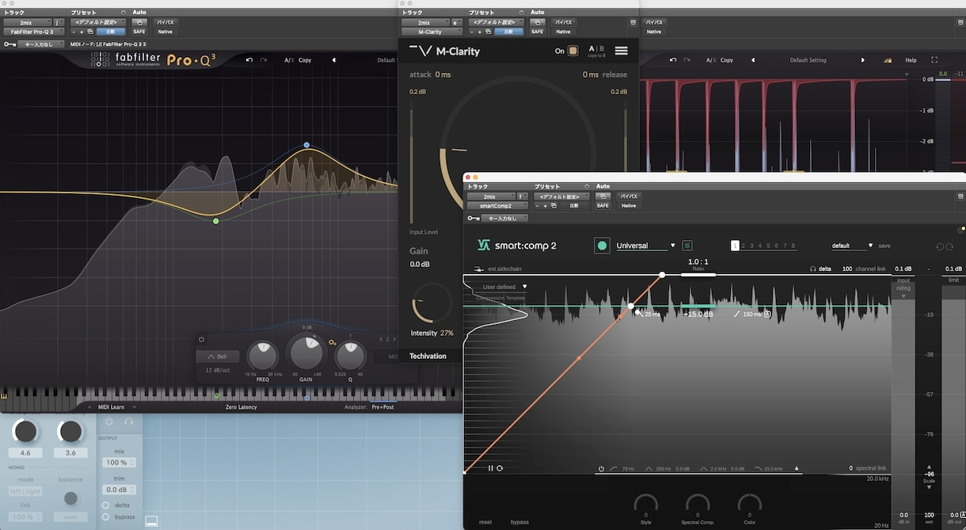This screenshot has height=530, width=966.
Task: Toggle the sidechain filter power icon
Action: pyautogui.click(x=602, y=469)
